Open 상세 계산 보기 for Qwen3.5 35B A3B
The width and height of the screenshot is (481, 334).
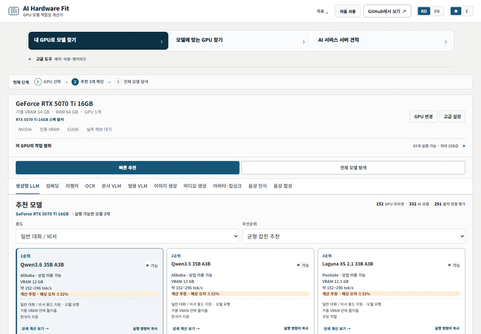pos(186,329)
